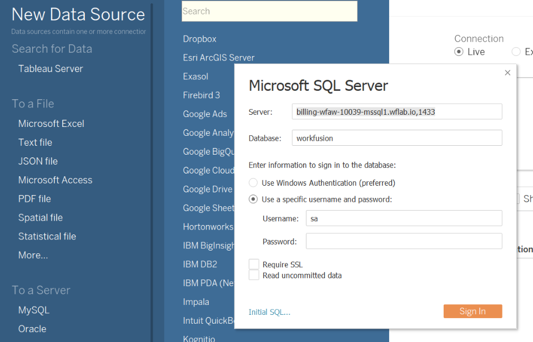This screenshot has width=533, height=342.
Task: Connect to a Microsoft Excel file
Action: 51,124
